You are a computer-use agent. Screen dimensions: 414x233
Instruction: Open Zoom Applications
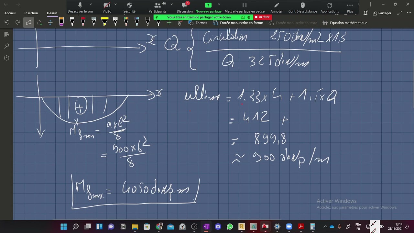click(x=330, y=8)
